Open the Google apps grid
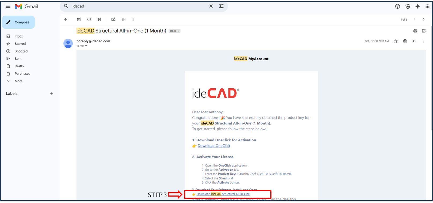The image size is (433, 203). click(x=427, y=6)
